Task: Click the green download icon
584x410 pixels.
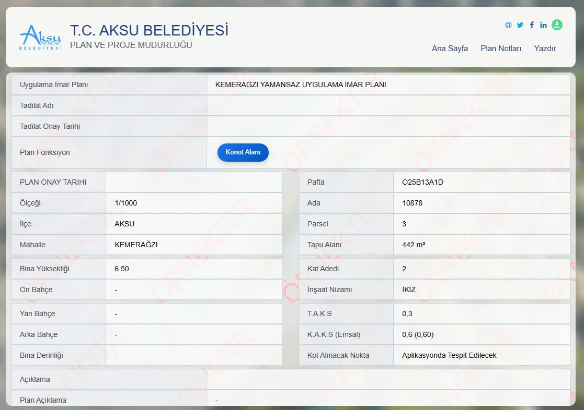Action: [x=557, y=25]
